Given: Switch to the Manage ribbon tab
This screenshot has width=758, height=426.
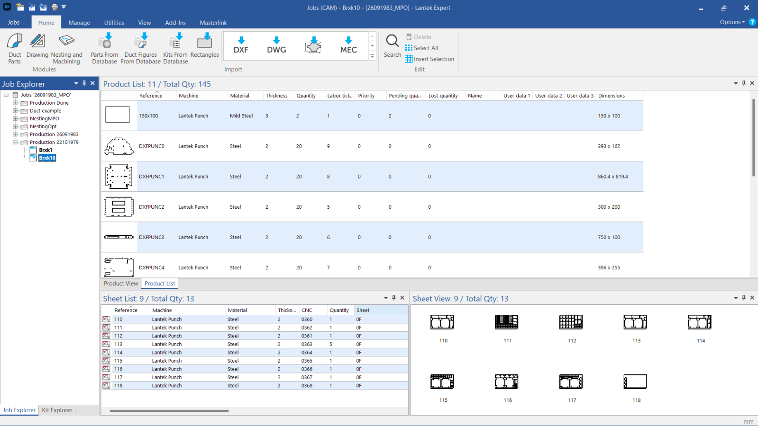Looking at the screenshot, I should 79,23.
